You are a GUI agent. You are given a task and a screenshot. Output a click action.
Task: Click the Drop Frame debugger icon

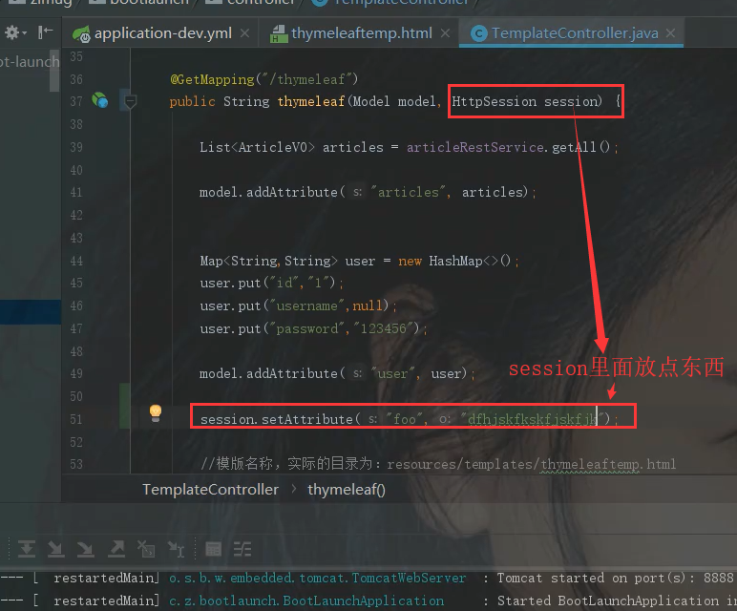coord(146,549)
